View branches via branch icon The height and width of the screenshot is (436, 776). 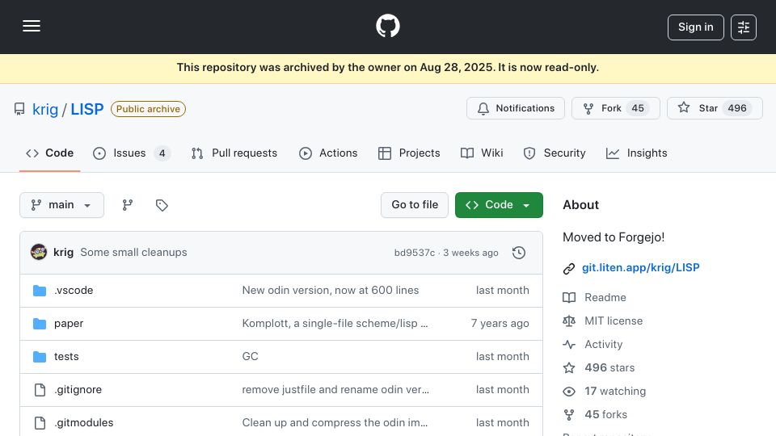pos(128,205)
